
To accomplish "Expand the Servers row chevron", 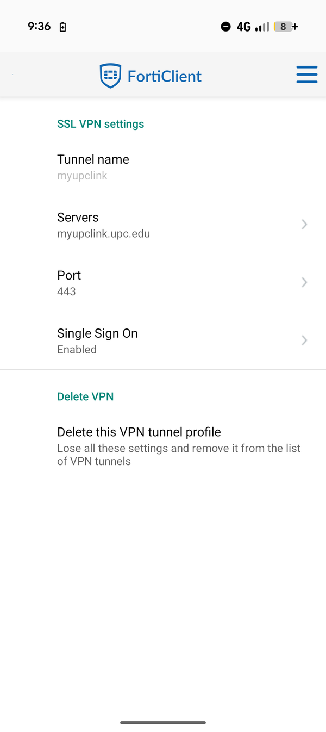I will (304, 224).
